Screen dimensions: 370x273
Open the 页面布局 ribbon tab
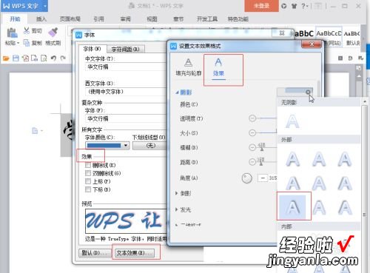point(70,19)
